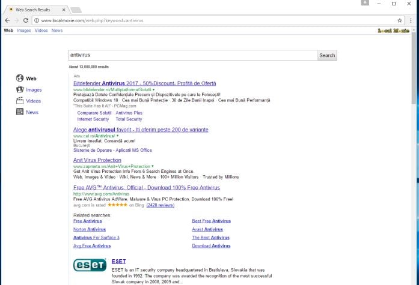Open the News link in the sidebar

(32, 112)
